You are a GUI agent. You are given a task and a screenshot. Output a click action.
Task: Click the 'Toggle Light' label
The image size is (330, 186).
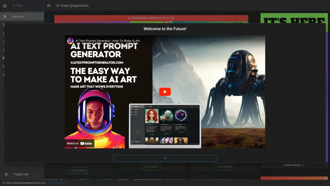click(21, 174)
